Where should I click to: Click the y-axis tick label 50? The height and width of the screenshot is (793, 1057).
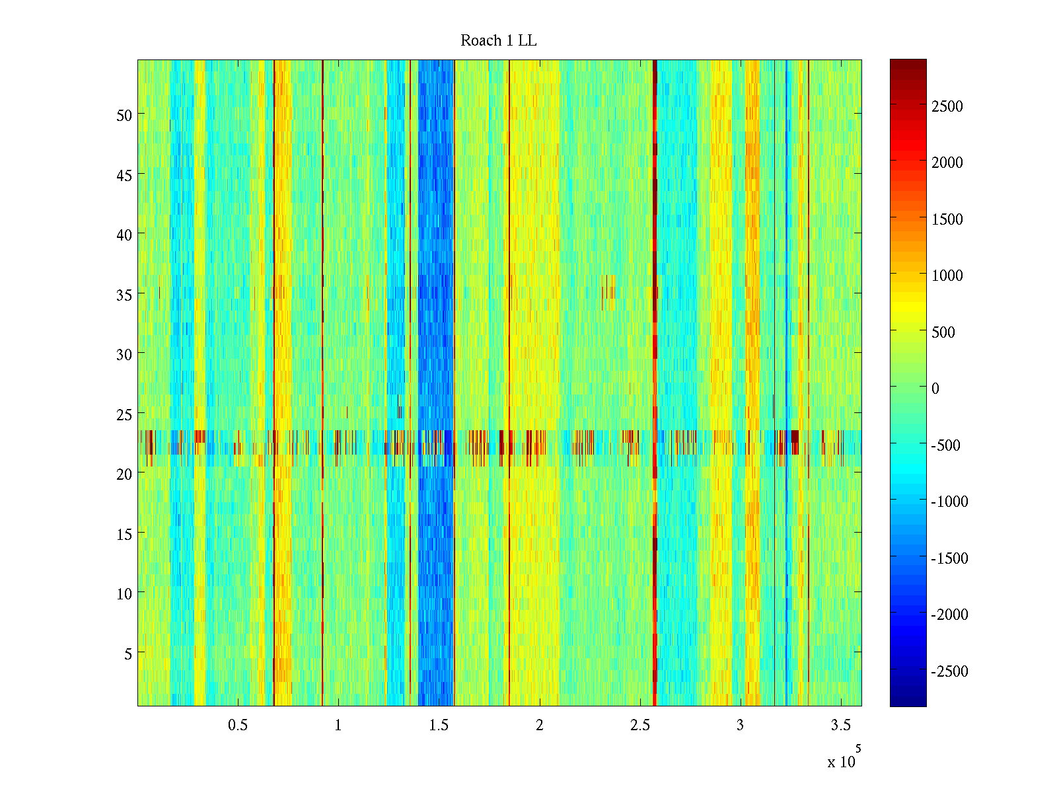(x=124, y=115)
